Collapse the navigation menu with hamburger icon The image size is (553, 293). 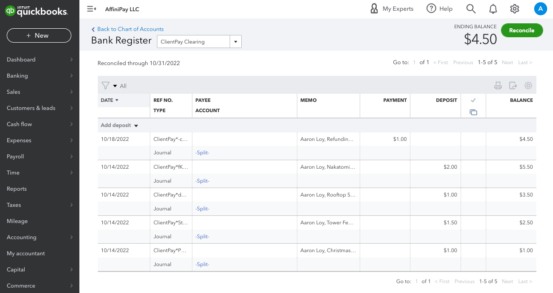point(91,9)
